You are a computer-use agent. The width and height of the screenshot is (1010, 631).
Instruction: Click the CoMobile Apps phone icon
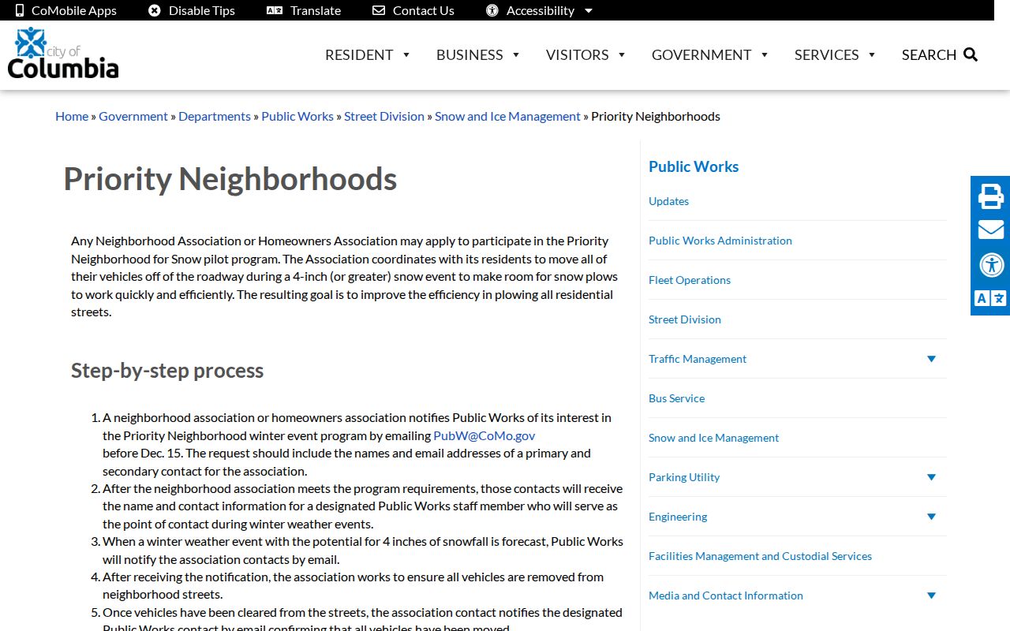pyautogui.click(x=20, y=10)
